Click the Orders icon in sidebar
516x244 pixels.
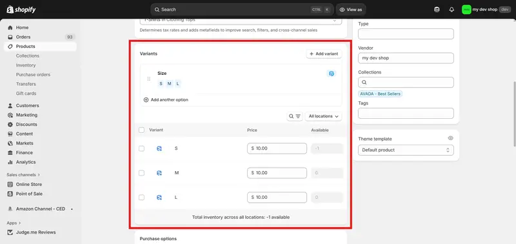(10, 37)
